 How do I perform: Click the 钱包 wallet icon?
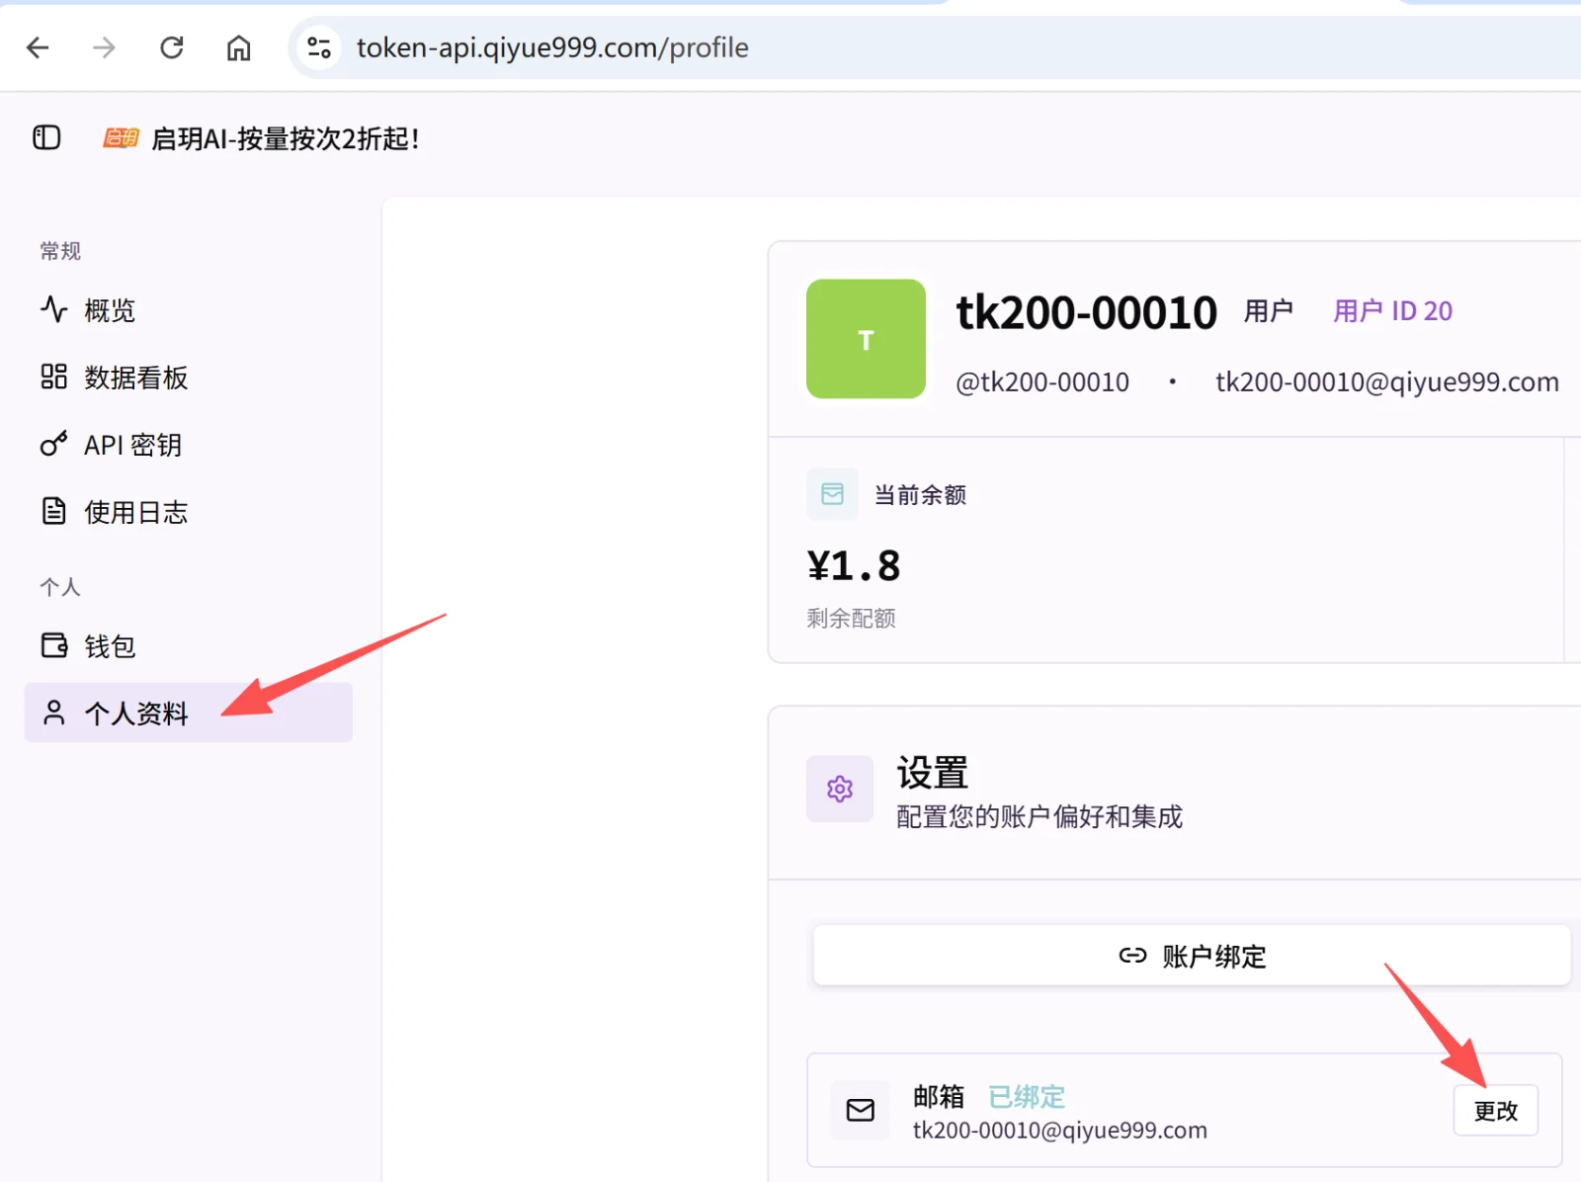pos(53,645)
